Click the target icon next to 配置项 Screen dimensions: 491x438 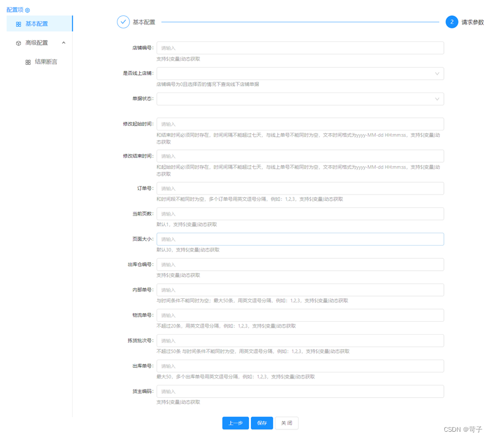point(28,10)
